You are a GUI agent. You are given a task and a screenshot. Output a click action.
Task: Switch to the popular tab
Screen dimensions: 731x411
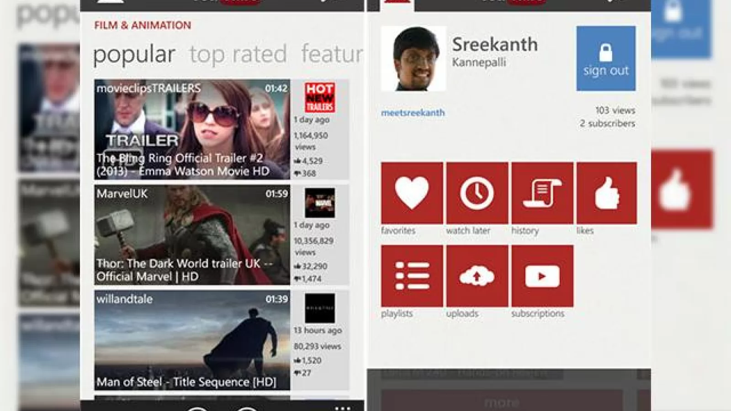pos(134,55)
